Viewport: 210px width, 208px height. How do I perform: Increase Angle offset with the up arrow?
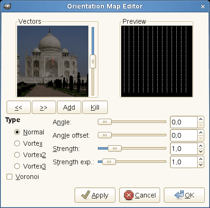[x=200, y=132]
